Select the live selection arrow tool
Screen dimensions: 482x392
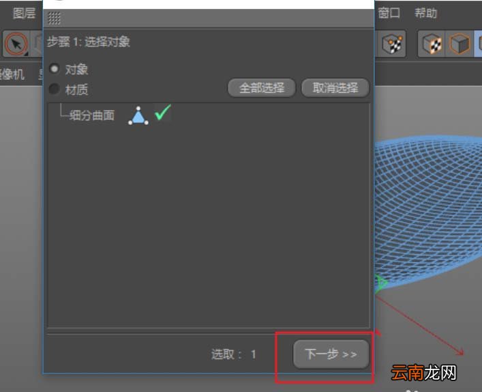click(x=16, y=44)
